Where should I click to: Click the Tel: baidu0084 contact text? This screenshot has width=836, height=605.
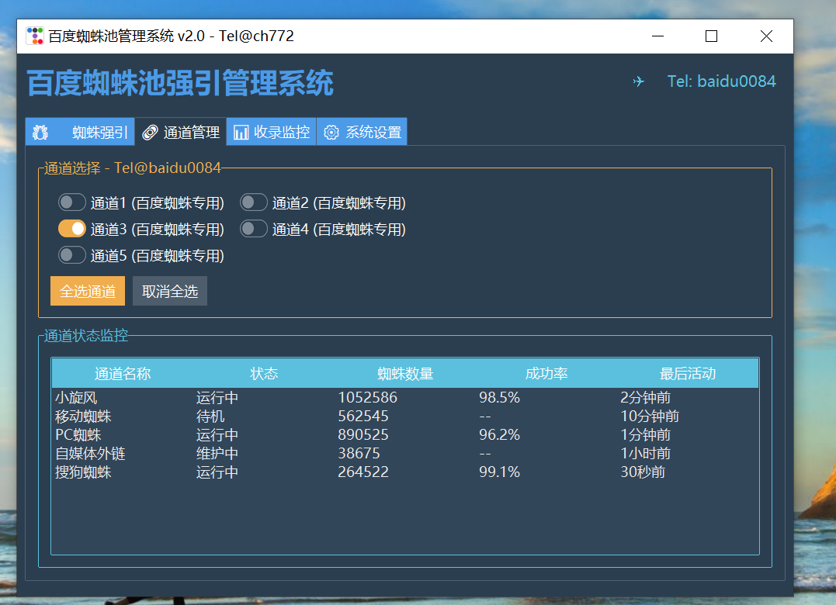(721, 81)
